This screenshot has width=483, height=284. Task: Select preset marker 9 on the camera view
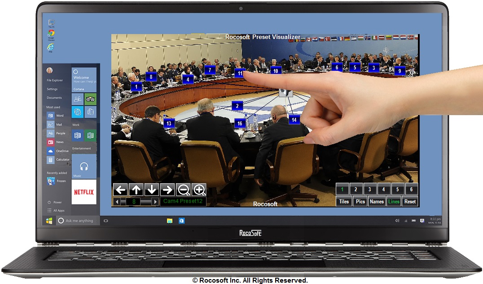(400, 71)
